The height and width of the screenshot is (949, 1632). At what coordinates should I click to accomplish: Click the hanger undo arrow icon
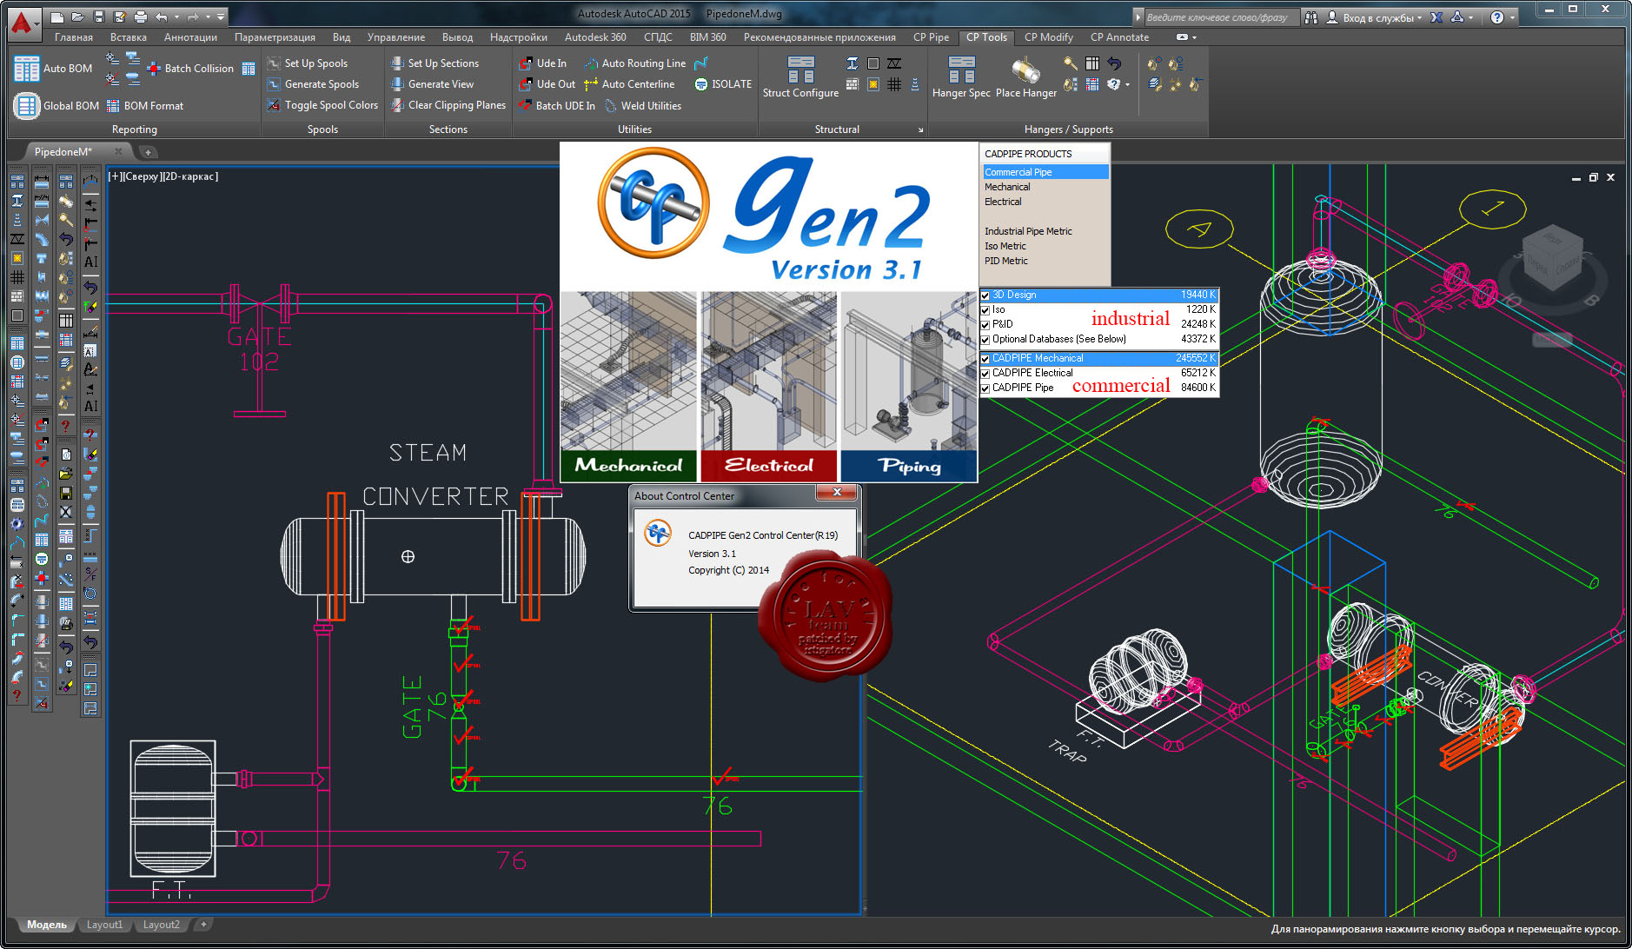point(1114,63)
